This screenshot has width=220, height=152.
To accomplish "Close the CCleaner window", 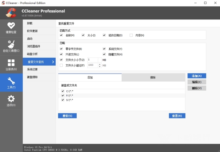I will (215, 3).
